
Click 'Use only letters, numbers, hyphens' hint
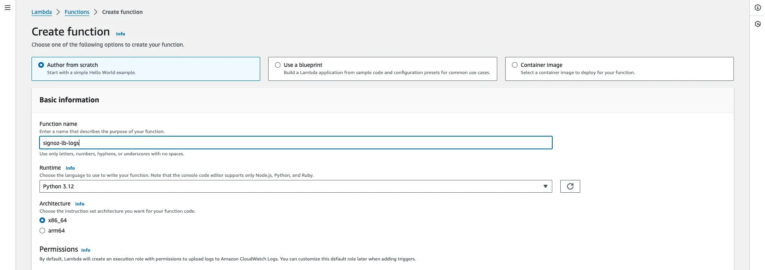pyautogui.click(x=112, y=154)
